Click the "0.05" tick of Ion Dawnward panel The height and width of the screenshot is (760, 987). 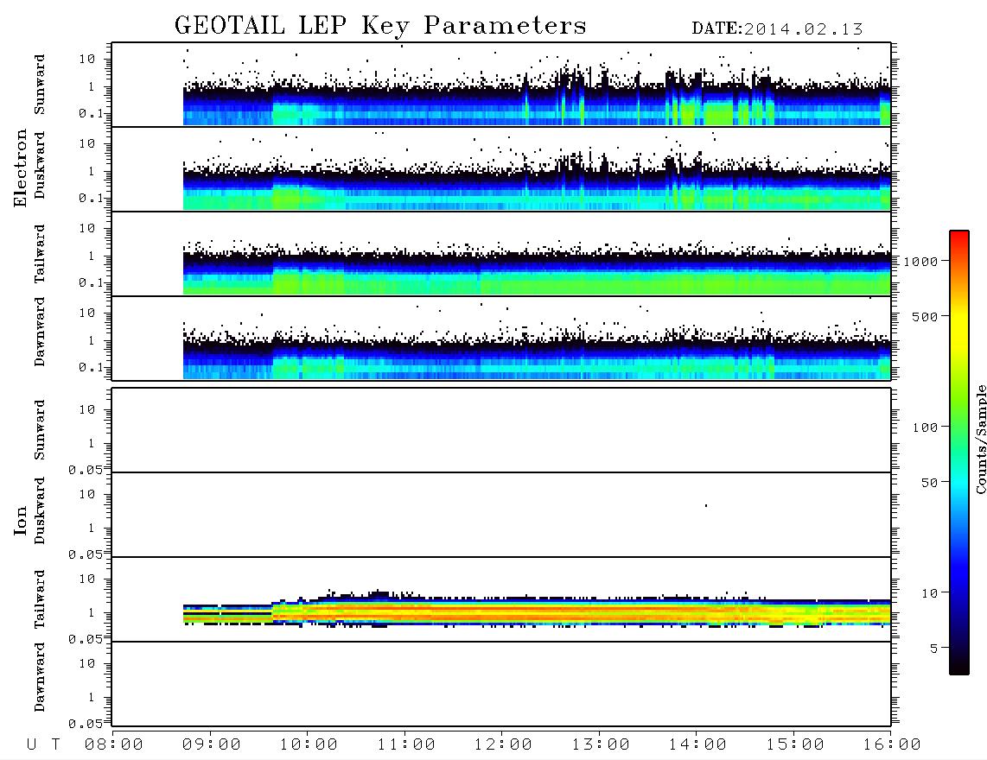85,724
